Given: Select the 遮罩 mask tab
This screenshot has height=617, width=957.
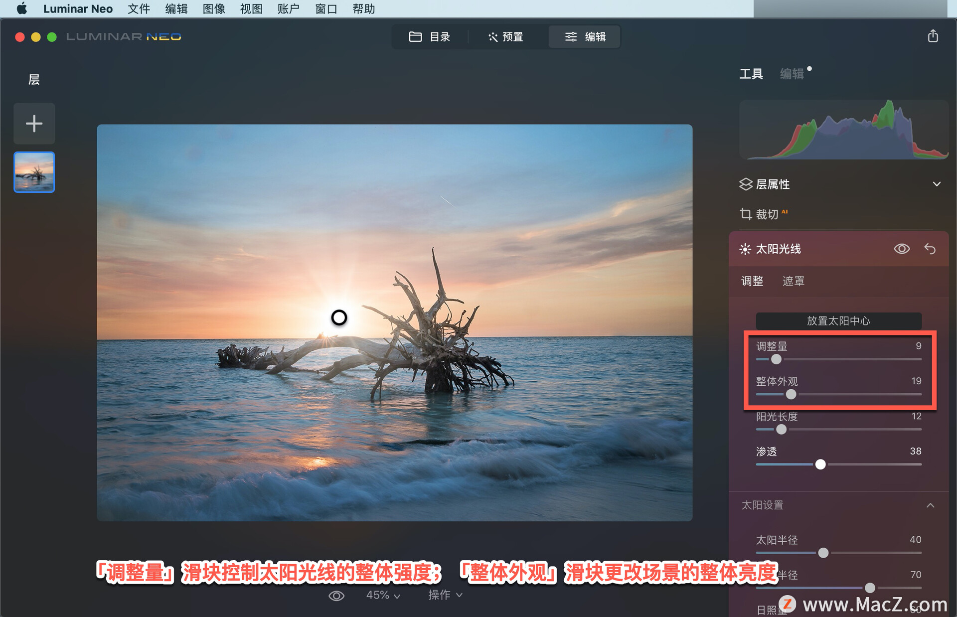Looking at the screenshot, I should point(793,281).
